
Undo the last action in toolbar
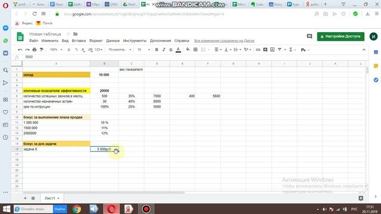tap(20, 50)
